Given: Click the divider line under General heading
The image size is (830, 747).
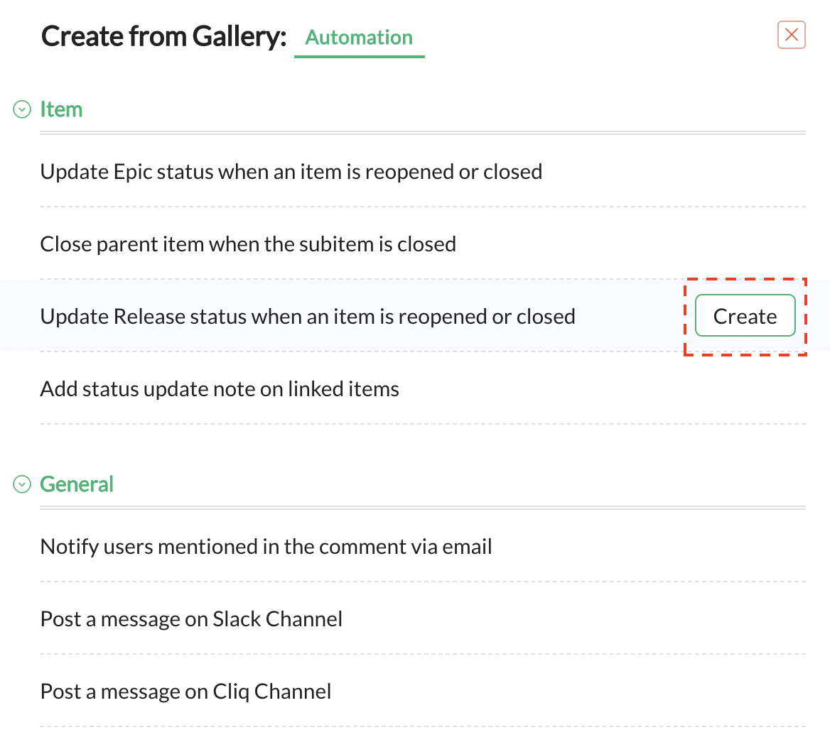Looking at the screenshot, I should click(x=422, y=508).
